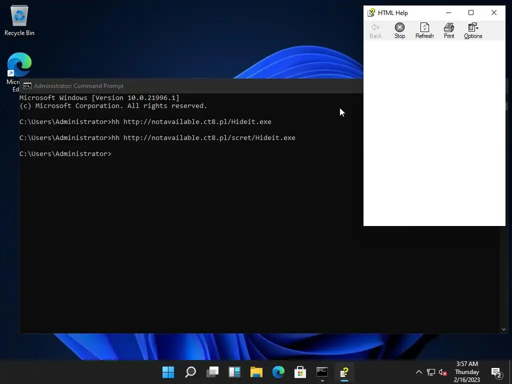
Task: Refresh the HTML Help page
Action: tap(424, 30)
